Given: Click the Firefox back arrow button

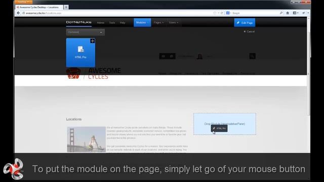Looking at the screenshot, I should [x=18, y=13].
